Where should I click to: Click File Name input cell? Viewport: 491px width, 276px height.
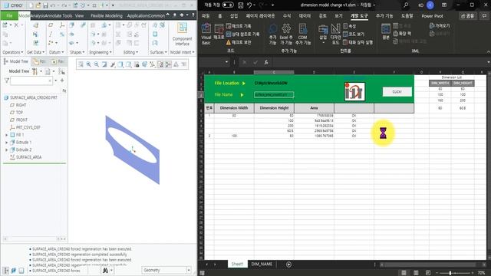pyautogui.click(x=274, y=95)
